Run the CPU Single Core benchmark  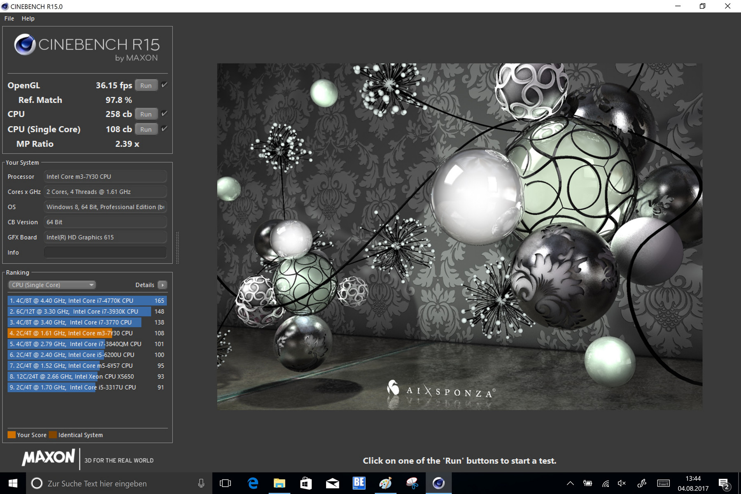pyautogui.click(x=146, y=129)
